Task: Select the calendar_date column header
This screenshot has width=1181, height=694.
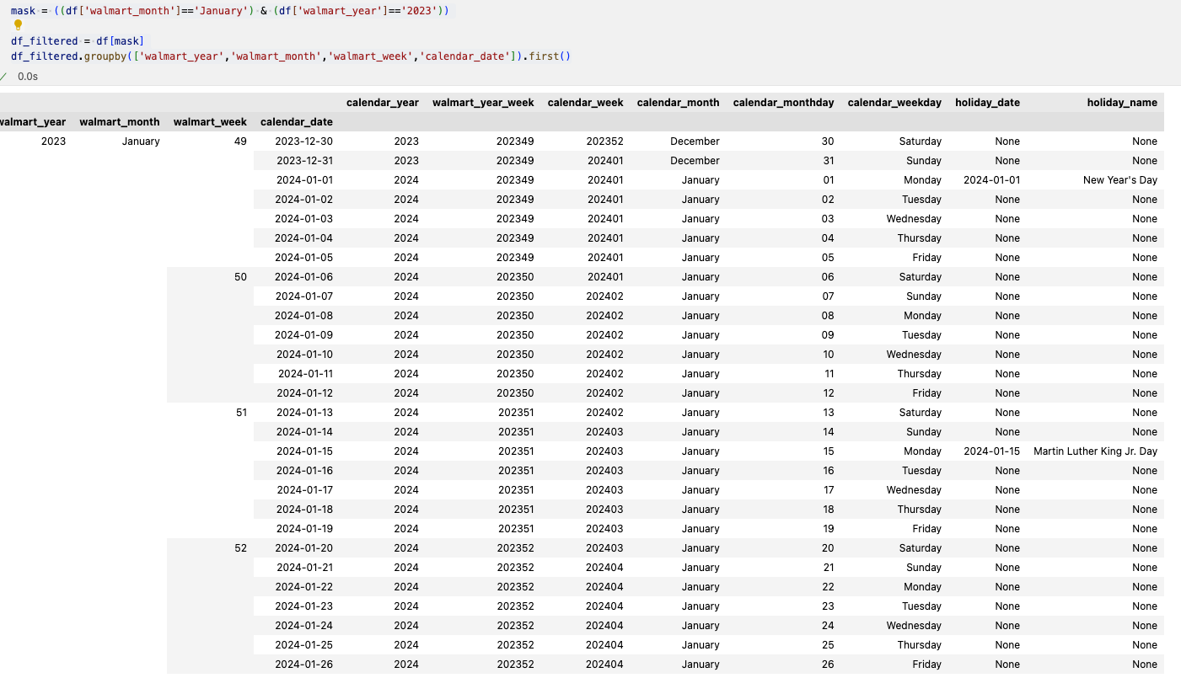Action: pos(296,121)
